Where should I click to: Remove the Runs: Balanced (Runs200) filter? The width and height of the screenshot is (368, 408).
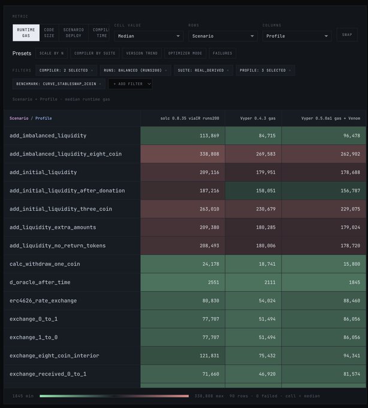click(x=166, y=70)
